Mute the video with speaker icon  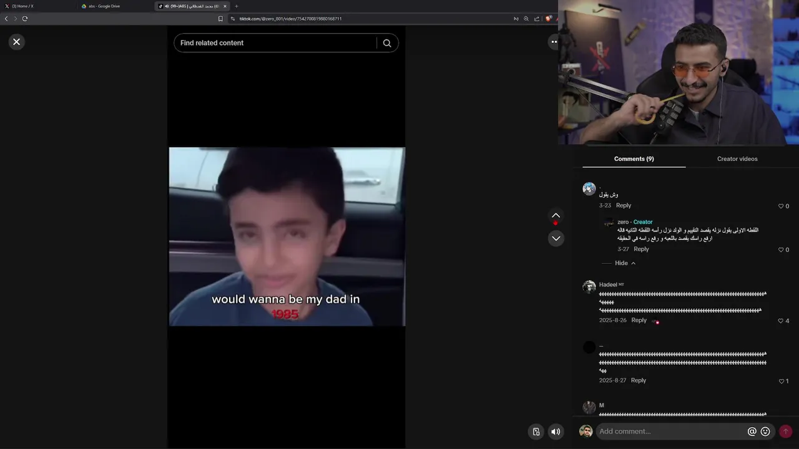[556, 432]
